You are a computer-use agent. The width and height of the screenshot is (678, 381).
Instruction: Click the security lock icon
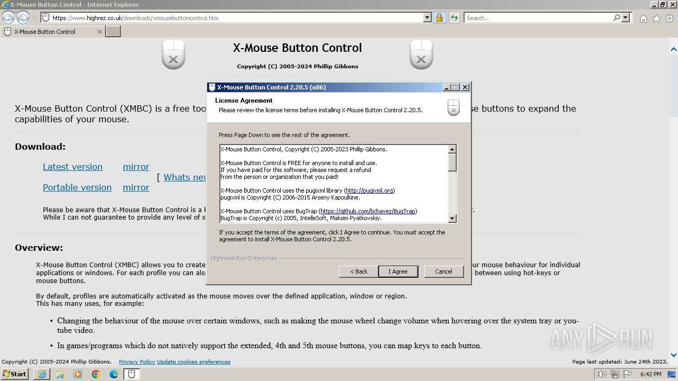[439, 17]
